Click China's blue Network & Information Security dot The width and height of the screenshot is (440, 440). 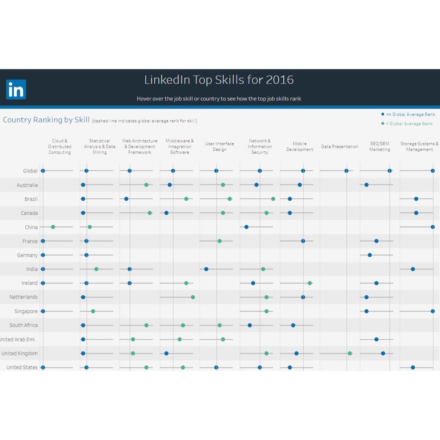coord(246,227)
